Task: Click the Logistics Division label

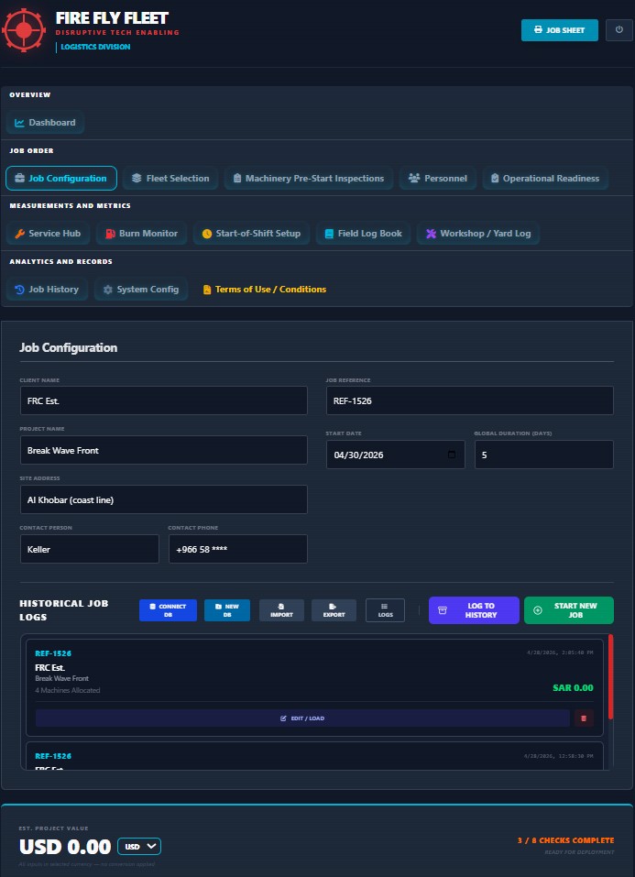Action: click(x=95, y=47)
